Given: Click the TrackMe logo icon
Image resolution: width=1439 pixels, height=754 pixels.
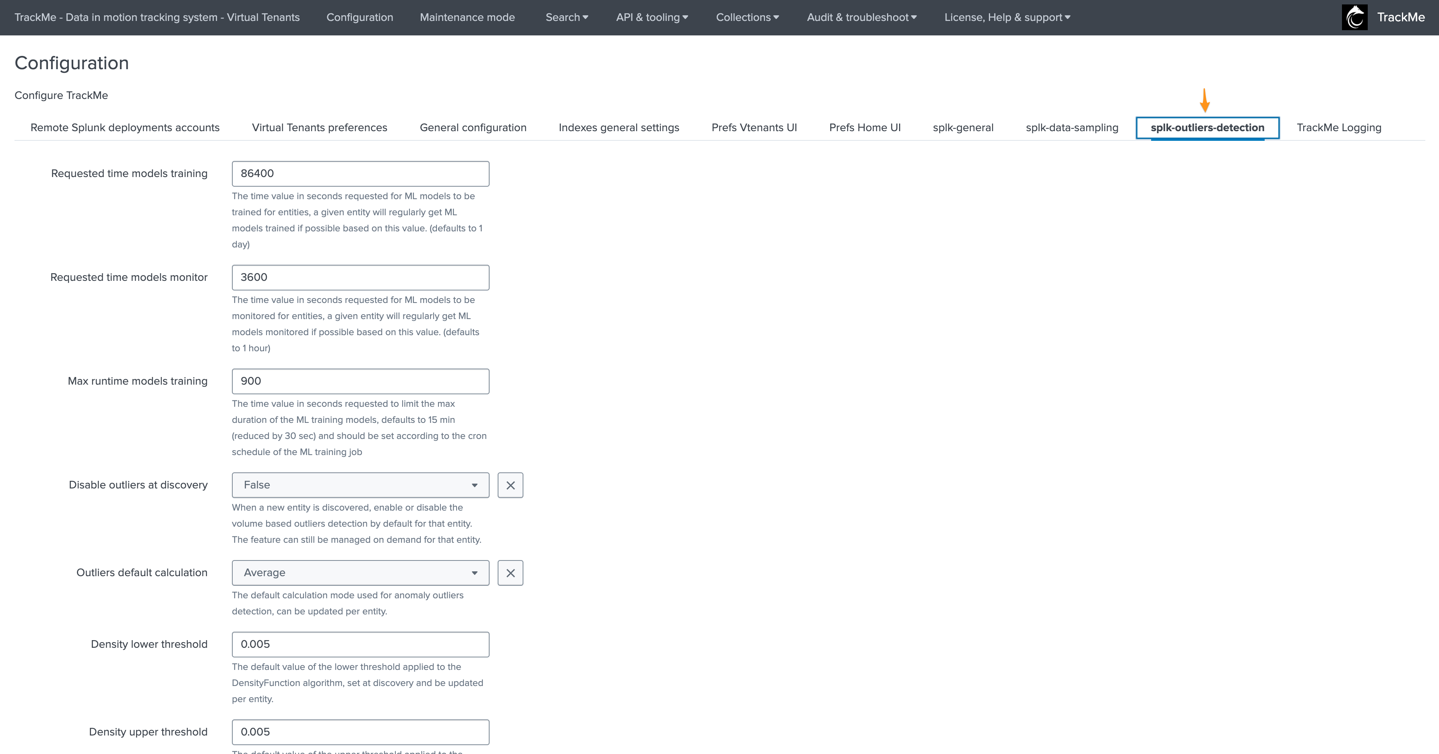Looking at the screenshot, I should click(x=1354, y=17).
